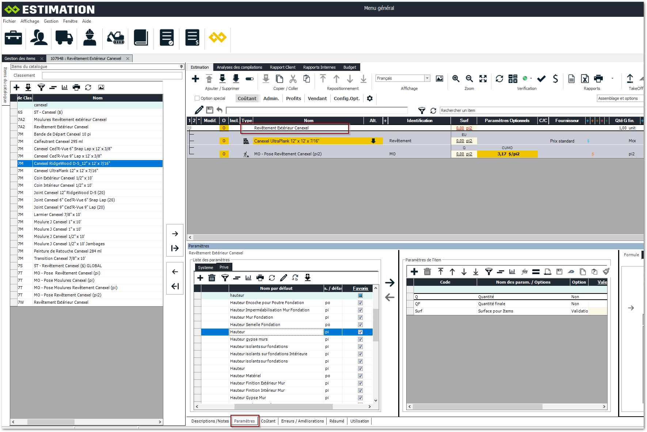
Task: Click the settings gear beside Config.Opt.
Action: click(x=370, y=98)
